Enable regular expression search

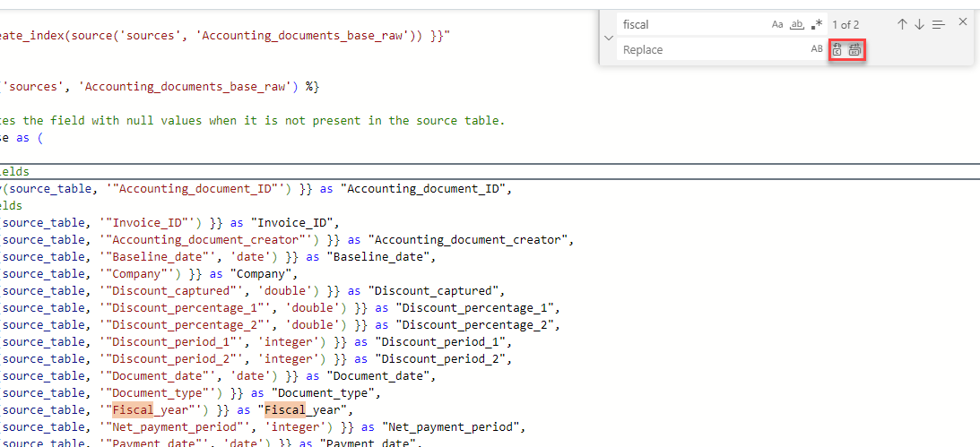816,24
